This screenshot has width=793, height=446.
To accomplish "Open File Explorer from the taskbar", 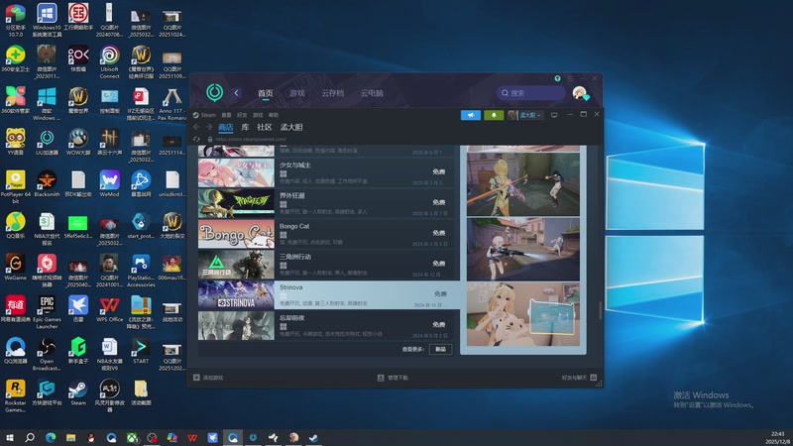I will pyautogui.click(x=70, y=437).
